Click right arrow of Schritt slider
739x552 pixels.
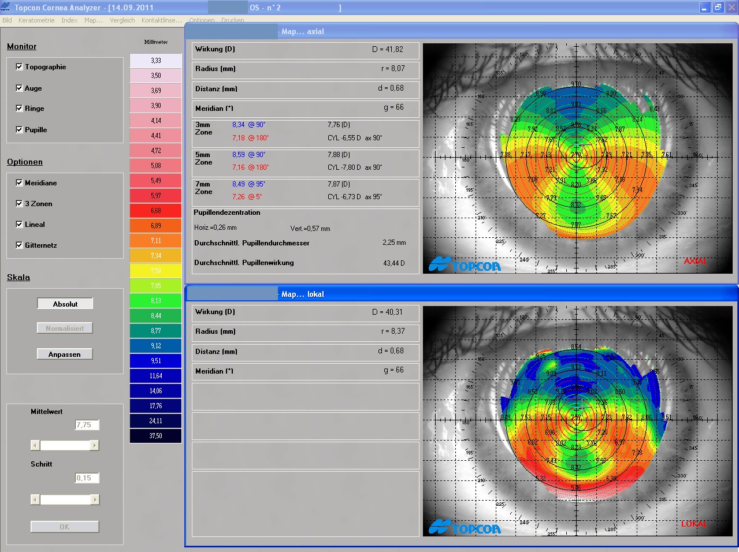[x=95, y=499]
